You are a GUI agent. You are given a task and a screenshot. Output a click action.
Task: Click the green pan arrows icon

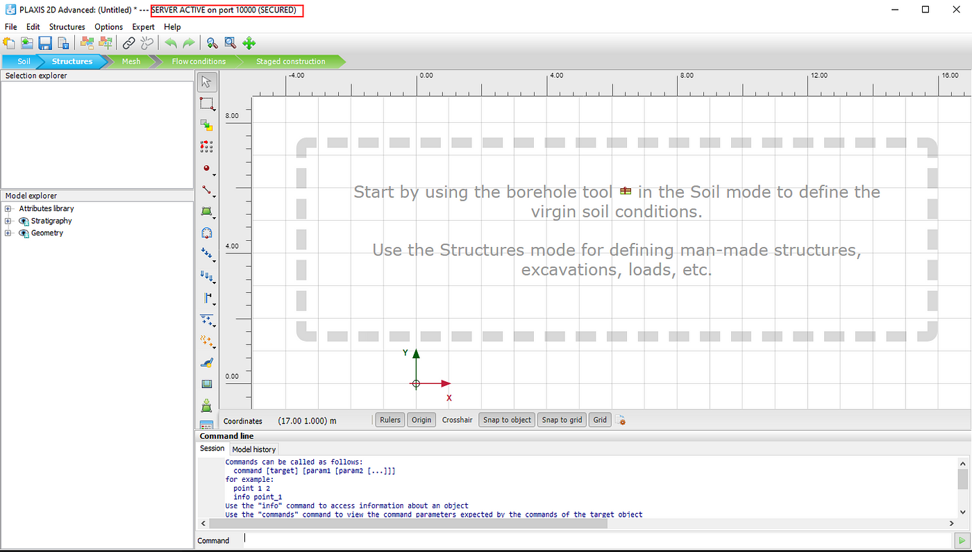(249, 43)
